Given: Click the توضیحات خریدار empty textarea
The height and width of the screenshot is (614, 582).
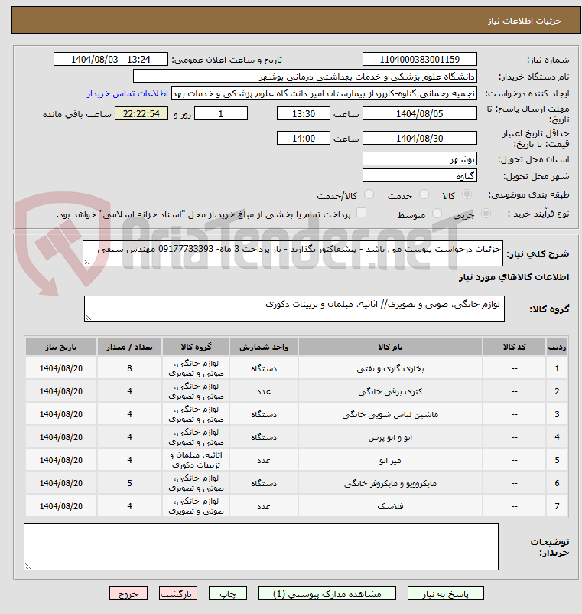Looking at the screenshot, I should click(261, 547).
